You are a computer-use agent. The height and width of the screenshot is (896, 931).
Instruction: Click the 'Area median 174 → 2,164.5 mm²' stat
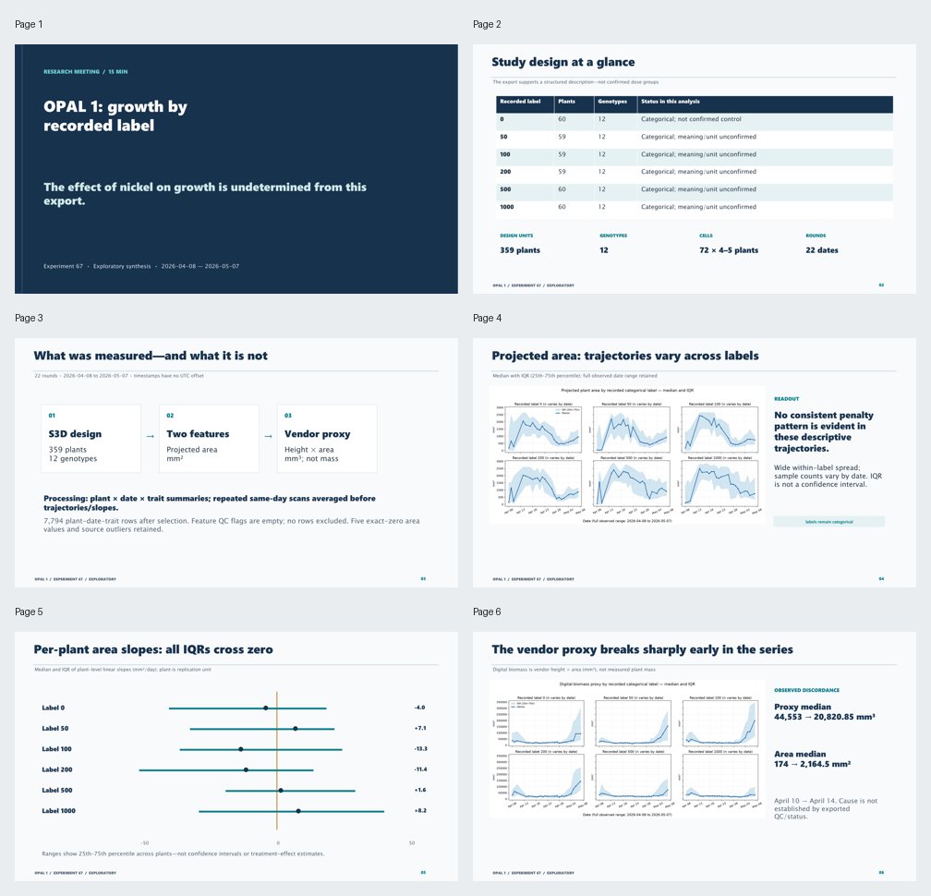[x=812, y=759]
